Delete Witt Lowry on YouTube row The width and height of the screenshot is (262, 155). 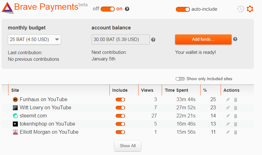[x=236, y=108]
